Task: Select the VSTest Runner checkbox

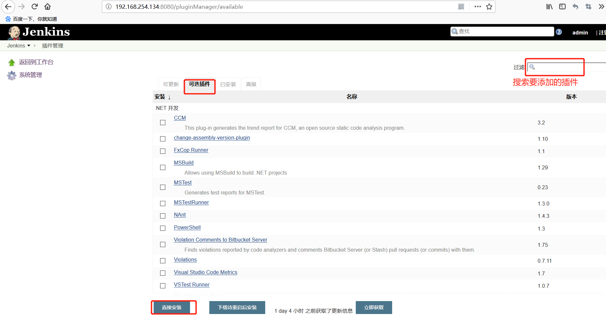Action: [163, 286]
